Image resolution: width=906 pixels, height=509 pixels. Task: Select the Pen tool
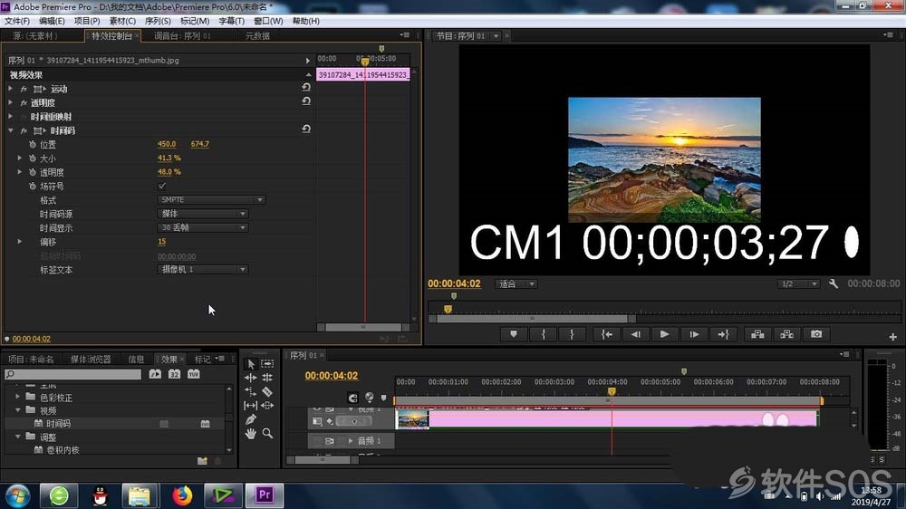250,419
